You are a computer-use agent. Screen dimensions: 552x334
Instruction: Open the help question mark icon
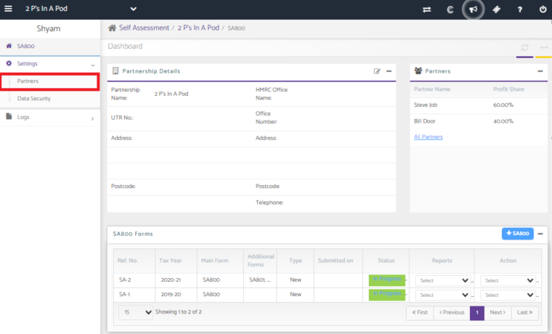(x=519, y=9)
